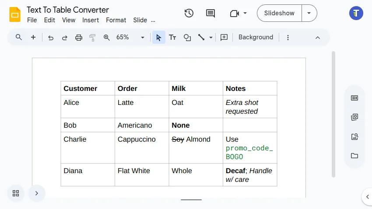The width and height of the screenshot is (372, 209).
Task: Expand the filmstrip panel chevron
Action: coord(37,193)
